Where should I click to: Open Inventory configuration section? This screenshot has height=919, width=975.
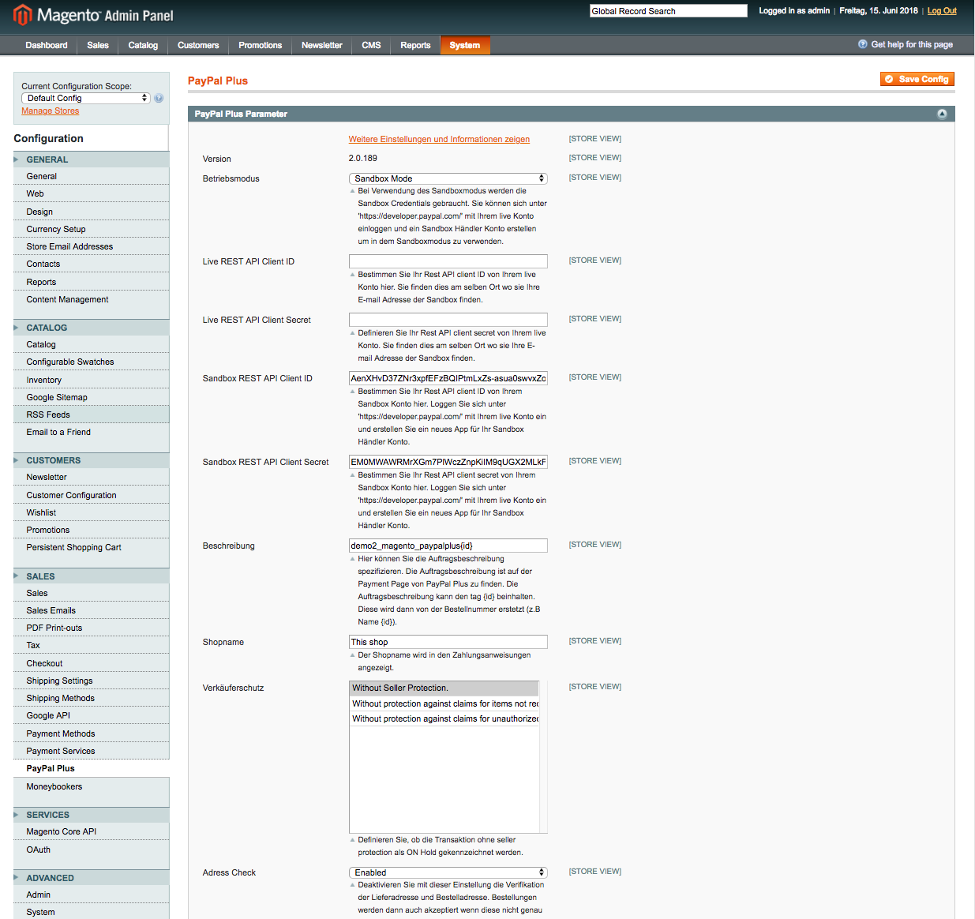click(x=92, y=380)
